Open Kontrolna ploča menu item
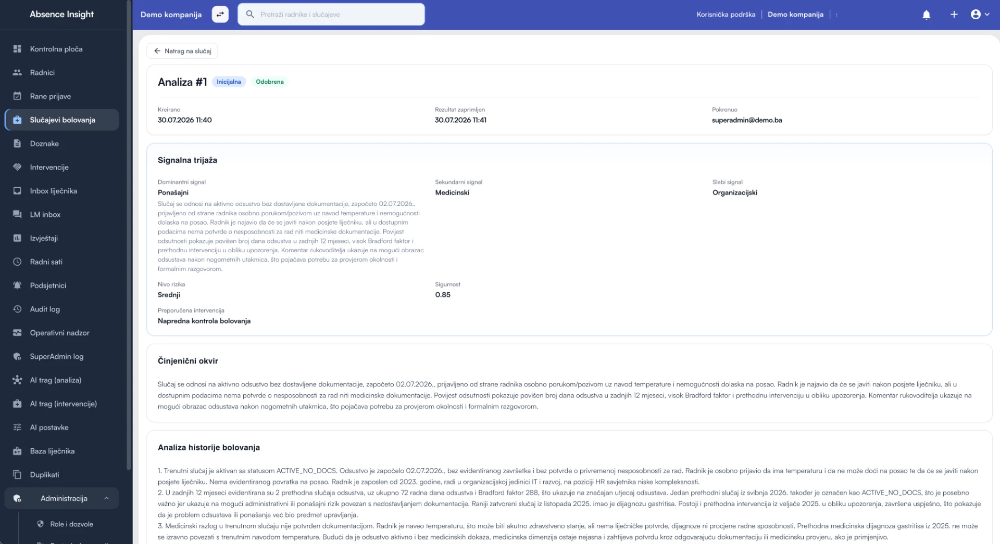The width and height of the screenshot is (1000, 544). point(62,49)
